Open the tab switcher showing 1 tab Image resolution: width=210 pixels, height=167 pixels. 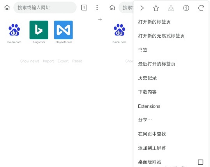tap(84, 8)
